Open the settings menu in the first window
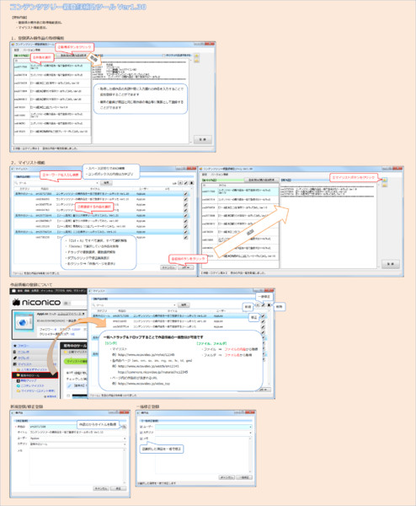416x506 pixels. (x=16, y=51)
